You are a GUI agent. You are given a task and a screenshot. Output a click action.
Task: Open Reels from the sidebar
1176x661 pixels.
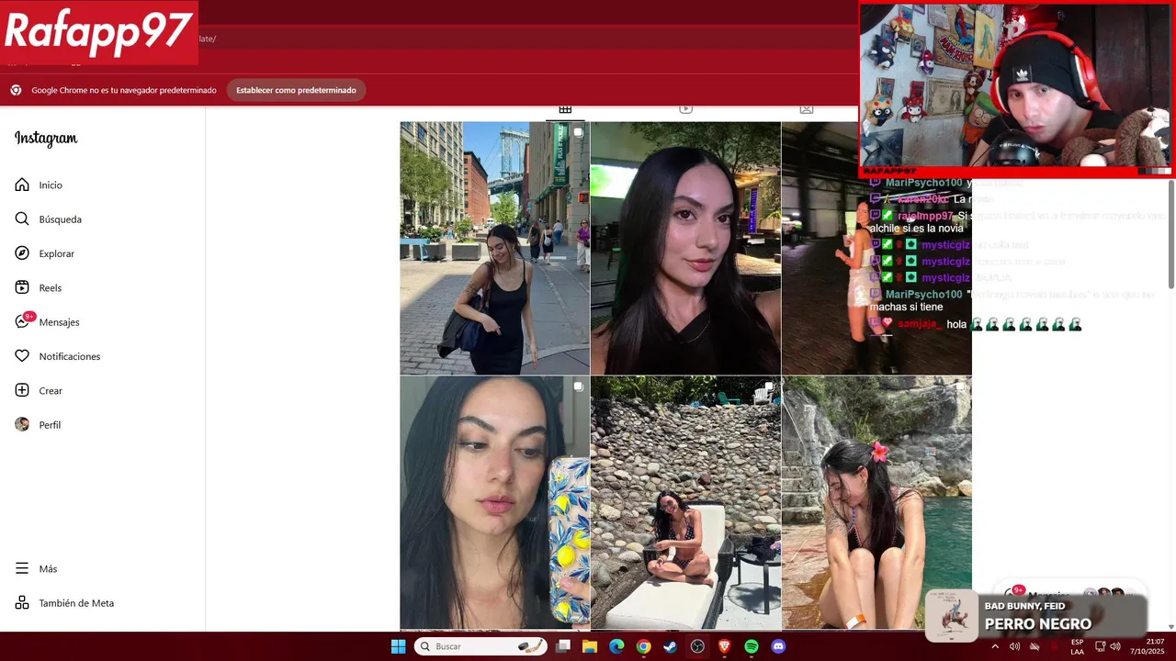tap(38, 287)
